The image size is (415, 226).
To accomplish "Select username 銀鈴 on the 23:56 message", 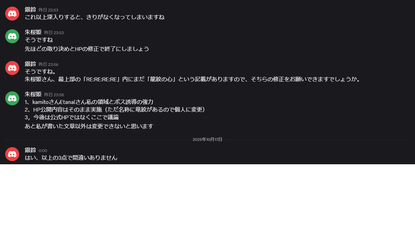I will pyautogui.click(x=30, y=64).
